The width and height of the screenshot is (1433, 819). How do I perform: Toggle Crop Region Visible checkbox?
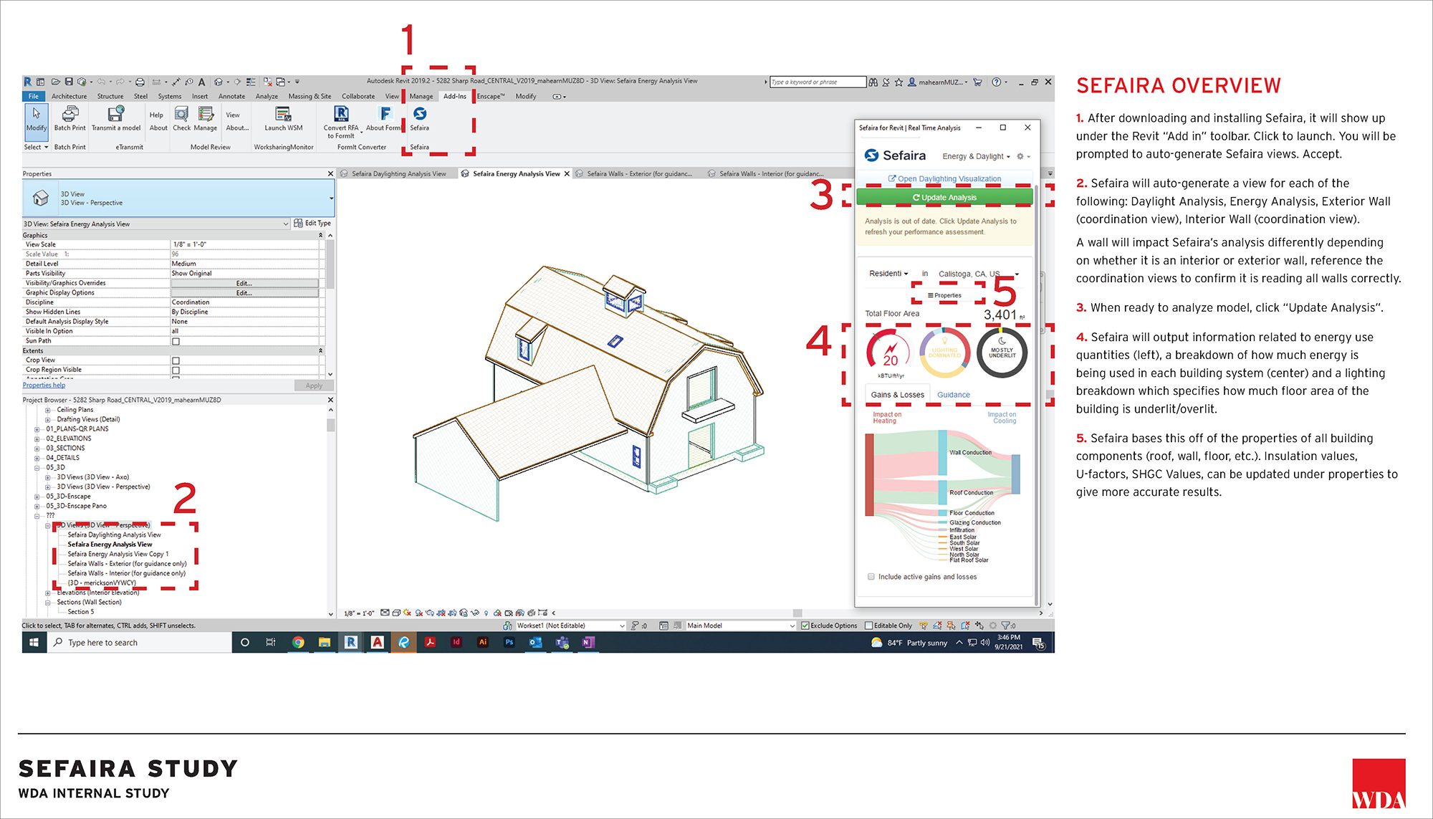(x=176, y=370)
